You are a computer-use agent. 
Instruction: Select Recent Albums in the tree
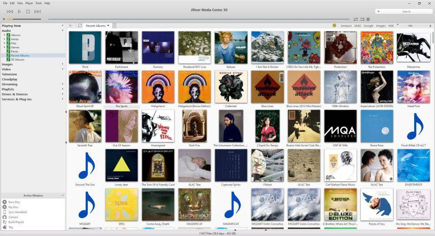point(20,56)
